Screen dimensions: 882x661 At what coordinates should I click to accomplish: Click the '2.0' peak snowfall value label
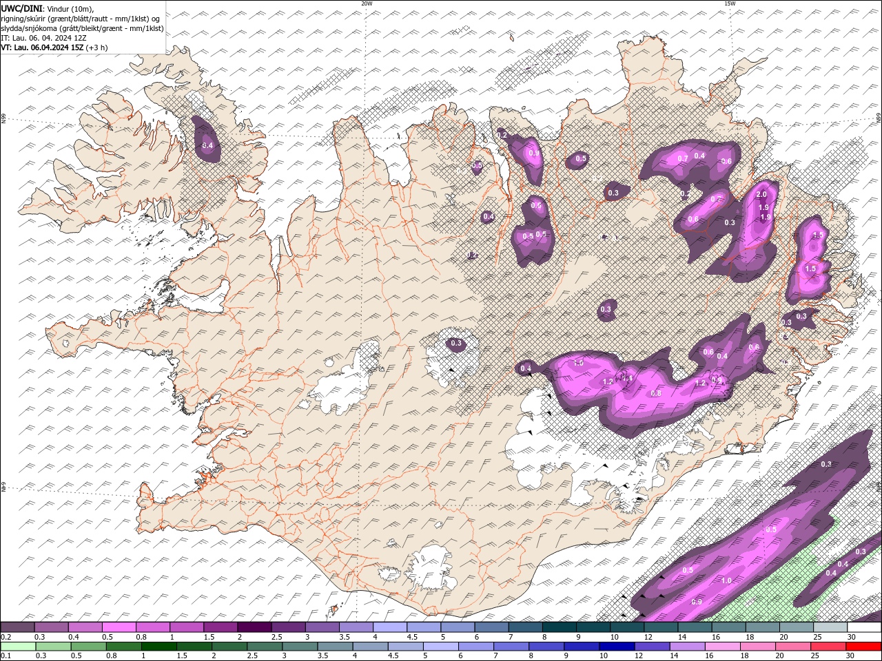761,196
